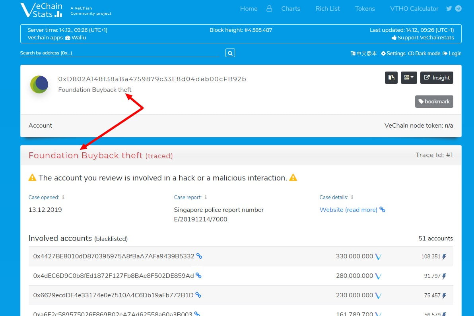Open the Twitter icon link
474x316 pixels.
tap(449, 8)
